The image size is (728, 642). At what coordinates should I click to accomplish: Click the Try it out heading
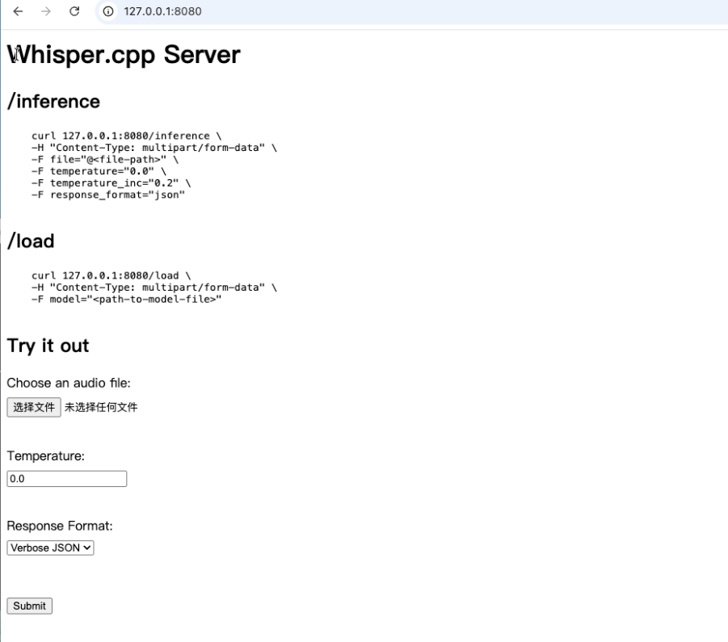click(x=48, y=346)
